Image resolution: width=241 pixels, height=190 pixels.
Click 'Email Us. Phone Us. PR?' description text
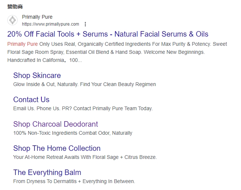83,108
